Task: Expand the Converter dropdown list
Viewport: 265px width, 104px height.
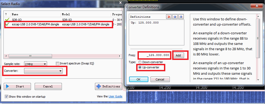Action: [43, 71]
